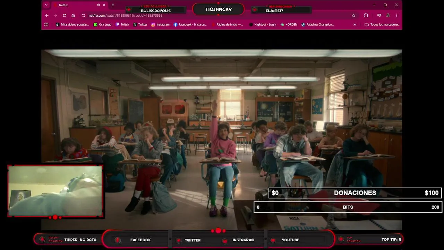Maximize the browser window

tap(385, 5)
